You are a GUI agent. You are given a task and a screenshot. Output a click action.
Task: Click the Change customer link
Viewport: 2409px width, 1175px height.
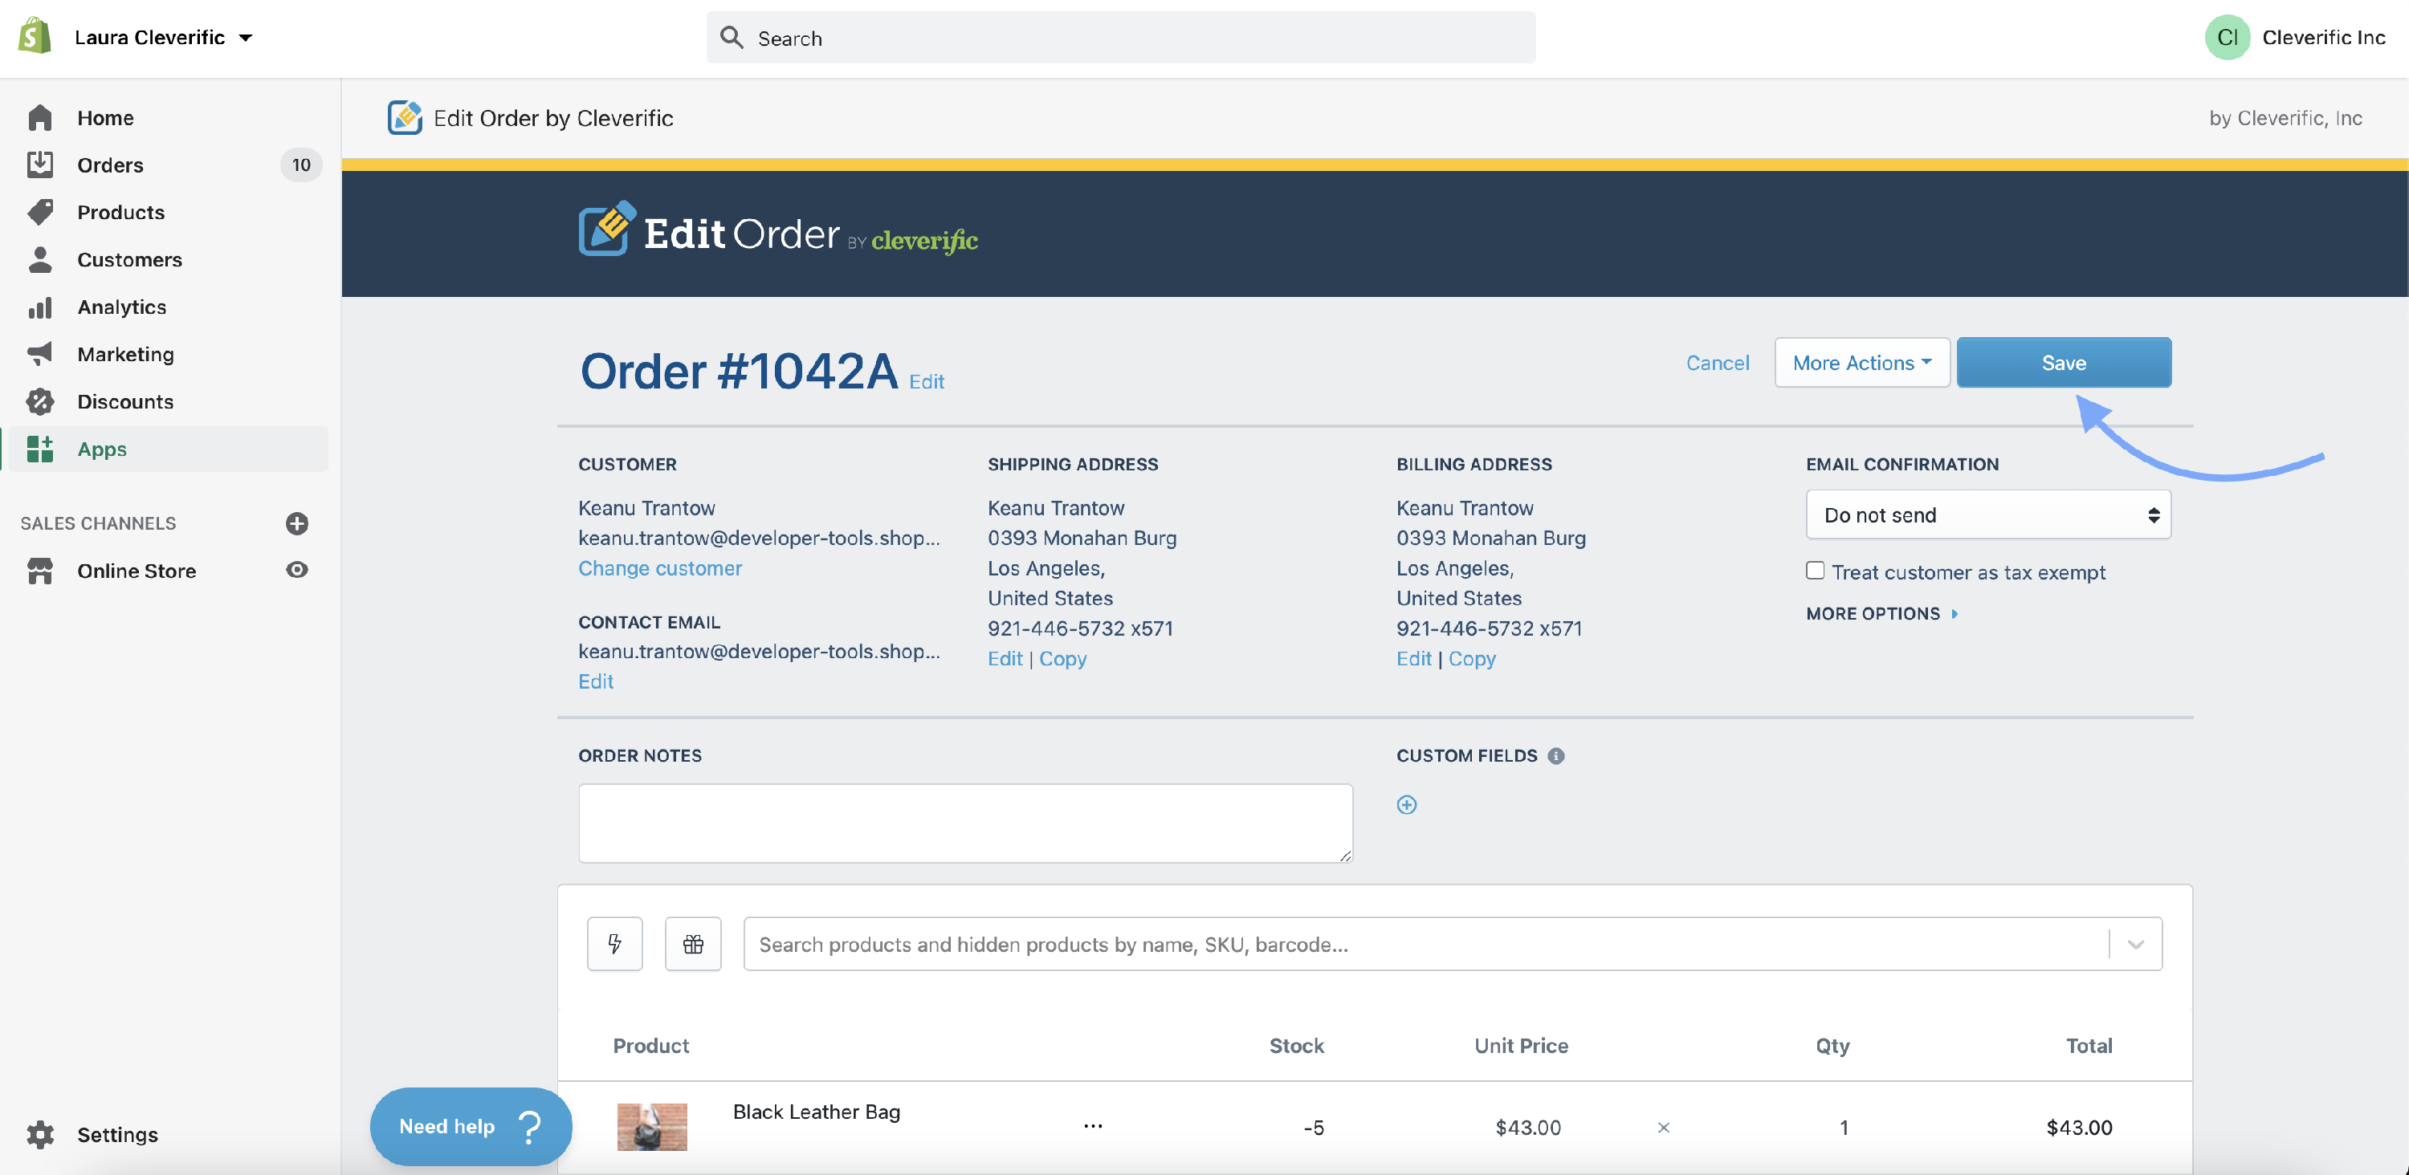(x=659, y=568)
